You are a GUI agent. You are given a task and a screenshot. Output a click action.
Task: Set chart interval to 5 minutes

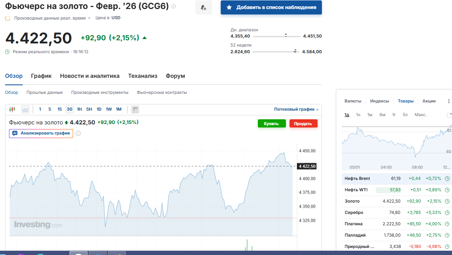click(x=50, y=110)
